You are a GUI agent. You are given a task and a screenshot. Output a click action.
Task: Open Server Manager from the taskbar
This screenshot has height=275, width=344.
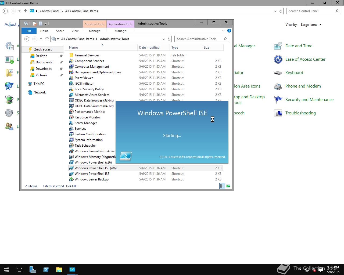tap(33, 270)
